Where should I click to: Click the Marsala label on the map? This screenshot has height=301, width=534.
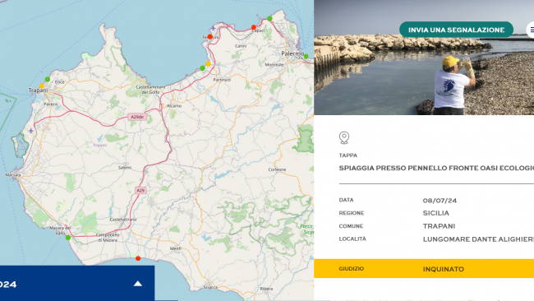pos(13,175)
